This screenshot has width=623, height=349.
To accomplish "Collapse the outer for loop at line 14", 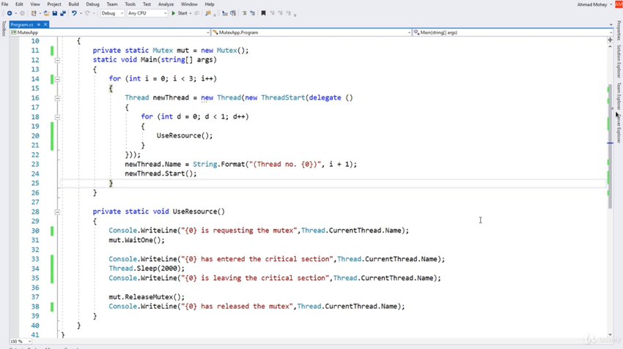I will [x=57, y=79].
